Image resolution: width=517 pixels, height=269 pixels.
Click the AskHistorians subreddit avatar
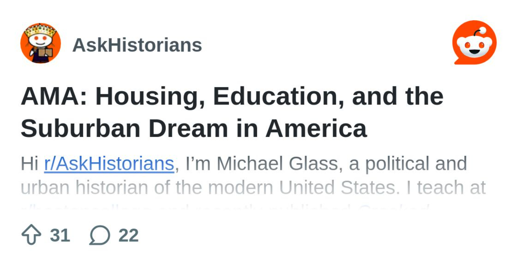coord(41,43)
